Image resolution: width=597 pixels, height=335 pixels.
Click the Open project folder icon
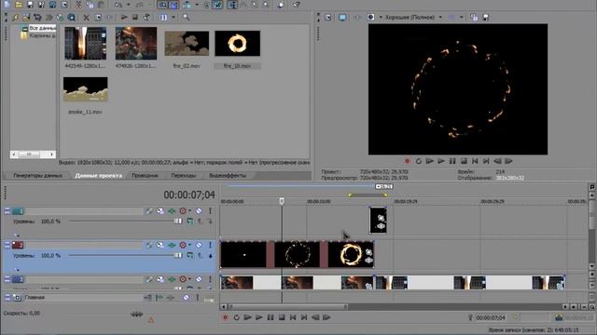tap(19, 5)
